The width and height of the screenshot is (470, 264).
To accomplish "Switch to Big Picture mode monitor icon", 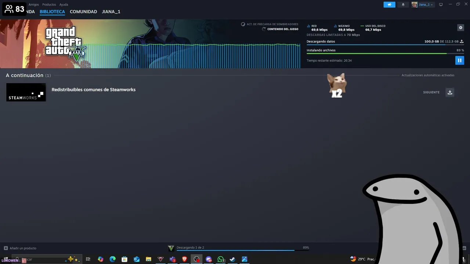I will click(441, 4).
